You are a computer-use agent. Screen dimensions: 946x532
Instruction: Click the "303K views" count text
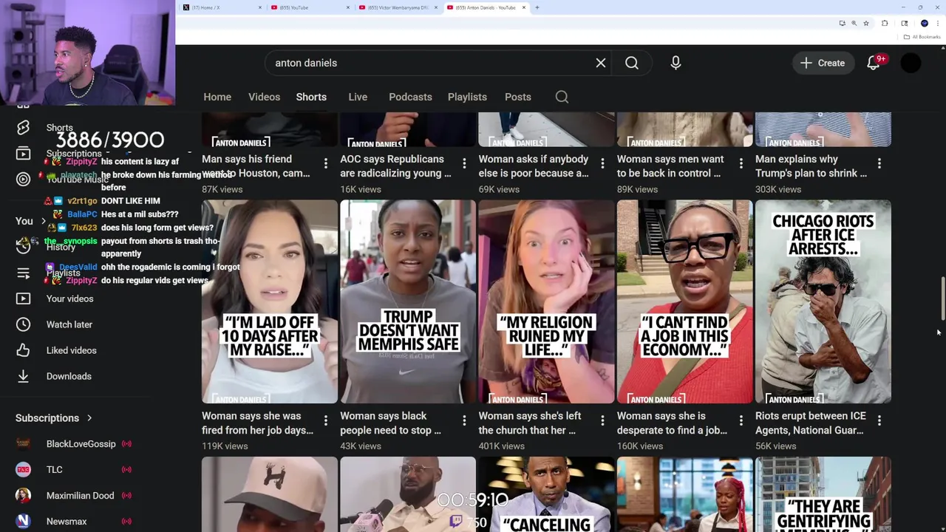coord(778,190)
